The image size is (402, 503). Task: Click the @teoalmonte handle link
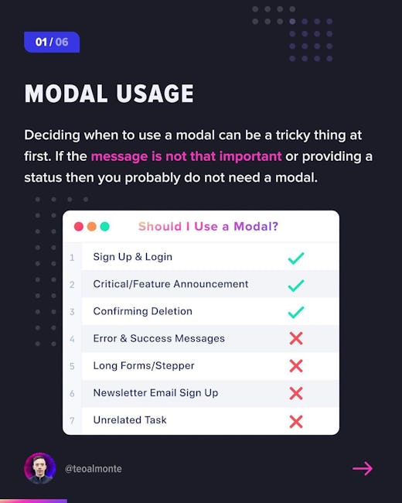(x=93, y=469)
